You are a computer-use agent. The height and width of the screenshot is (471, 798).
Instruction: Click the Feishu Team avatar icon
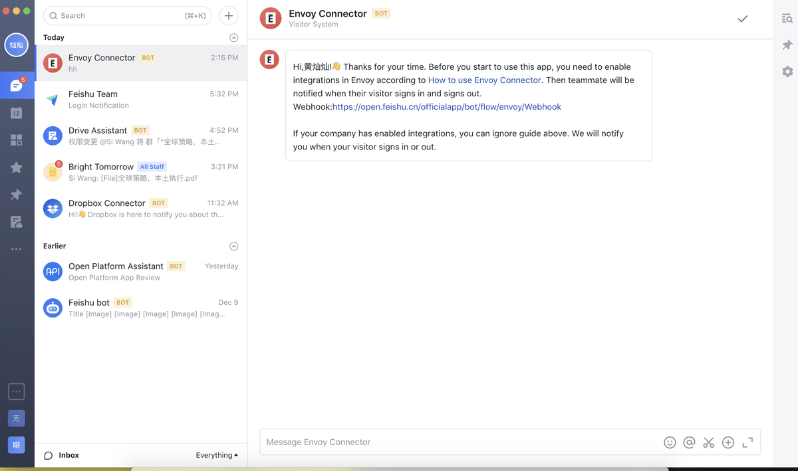[x=53, y=100]
